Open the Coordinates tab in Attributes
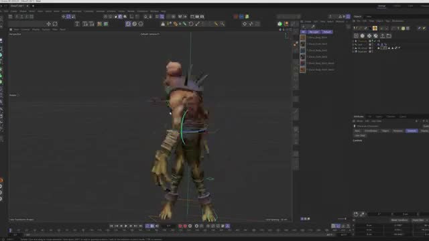 pyautogui.click(x=371, y=131)
